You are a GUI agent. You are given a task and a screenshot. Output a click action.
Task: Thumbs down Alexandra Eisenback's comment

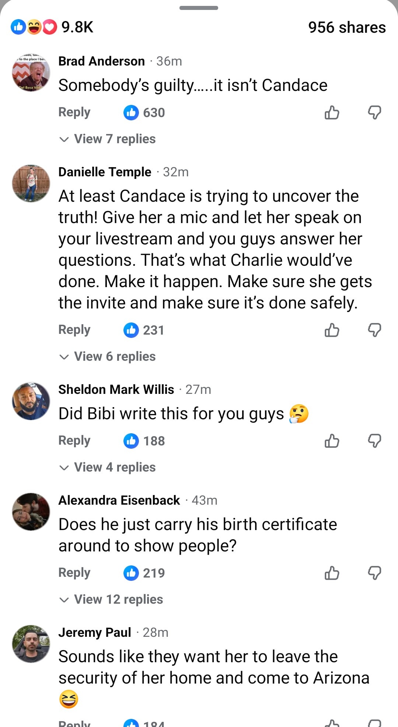point(374,573)
